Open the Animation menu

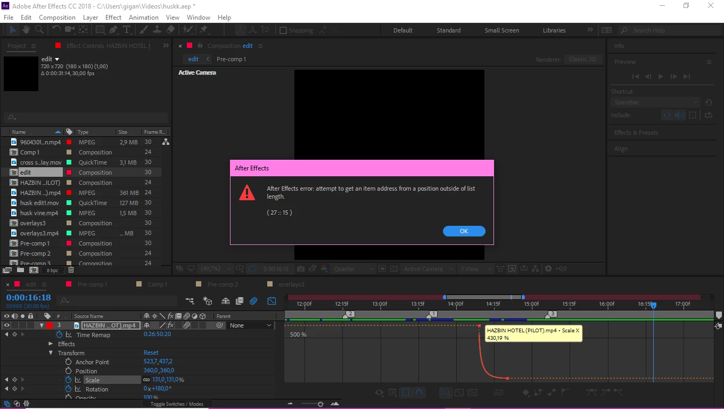(144, 17)
